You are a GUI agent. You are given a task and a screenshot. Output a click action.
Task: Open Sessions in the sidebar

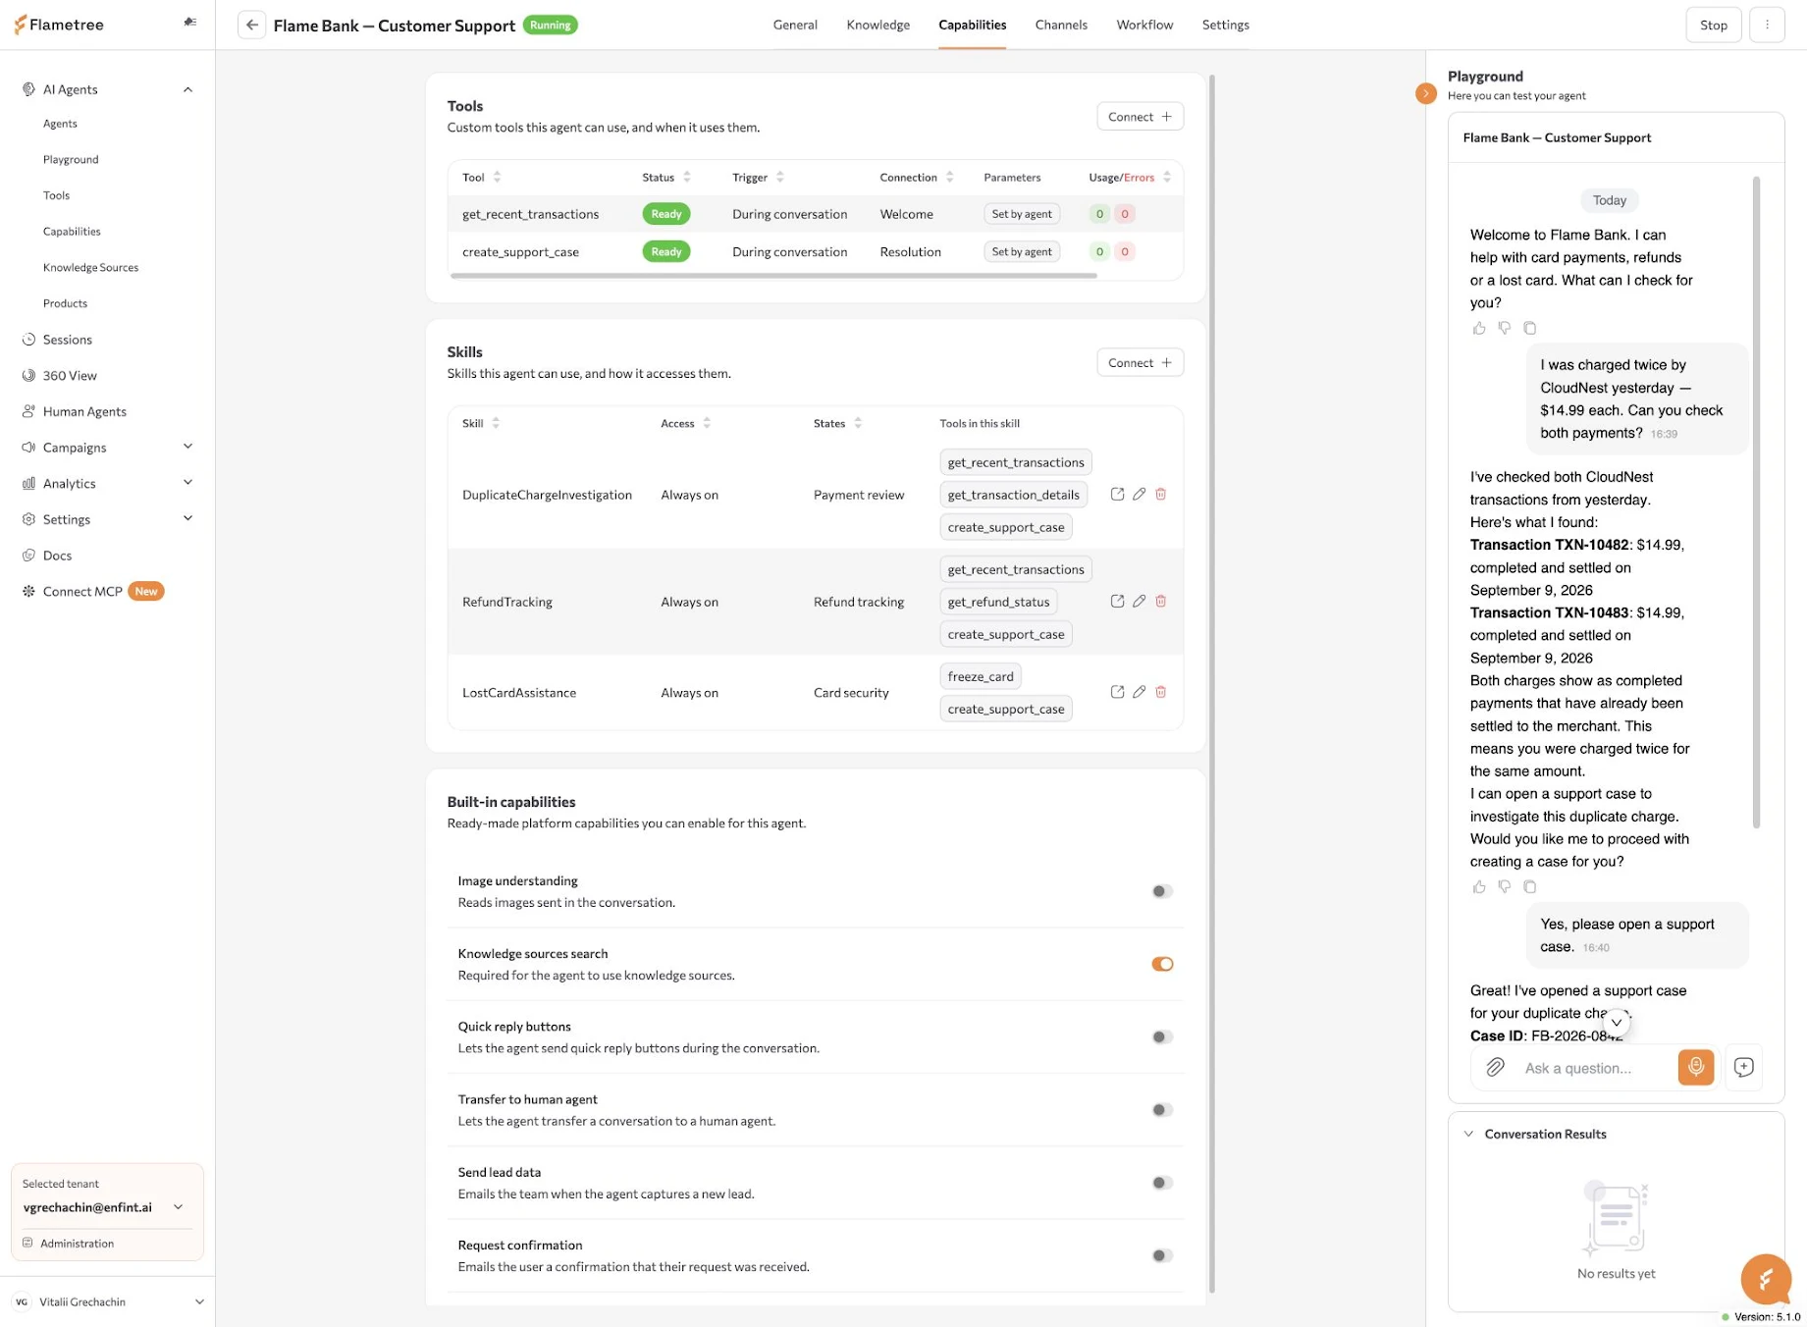[x=68, y=340]
